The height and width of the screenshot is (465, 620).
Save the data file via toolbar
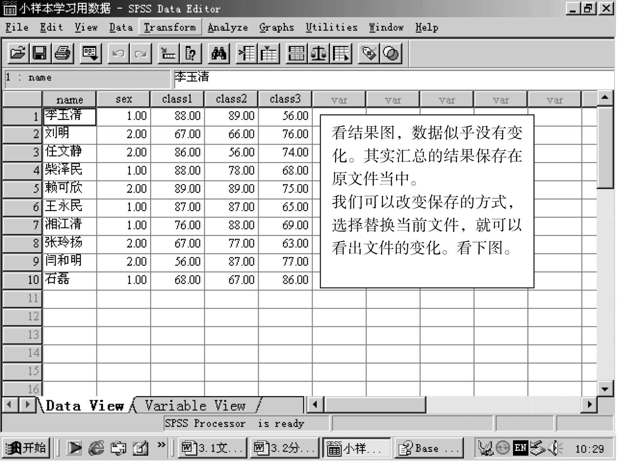coord(40,53)
